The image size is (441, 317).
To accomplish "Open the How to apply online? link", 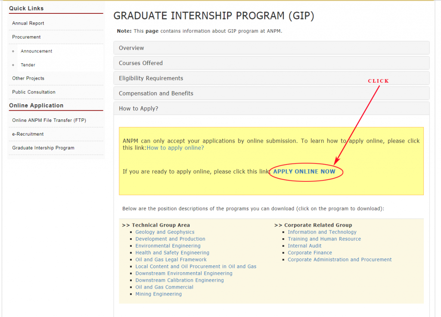I will (x=175, y=148).
